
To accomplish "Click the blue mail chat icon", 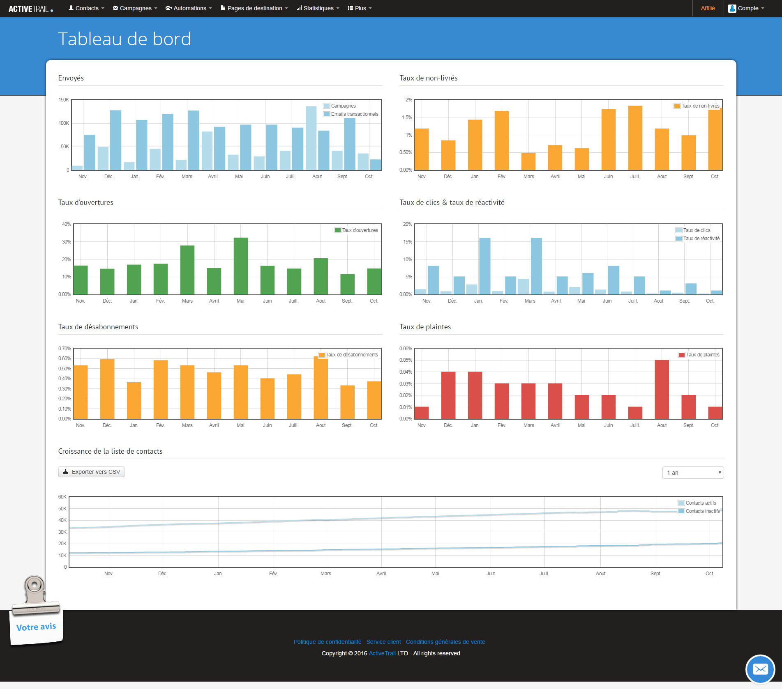I will (760, 669).
